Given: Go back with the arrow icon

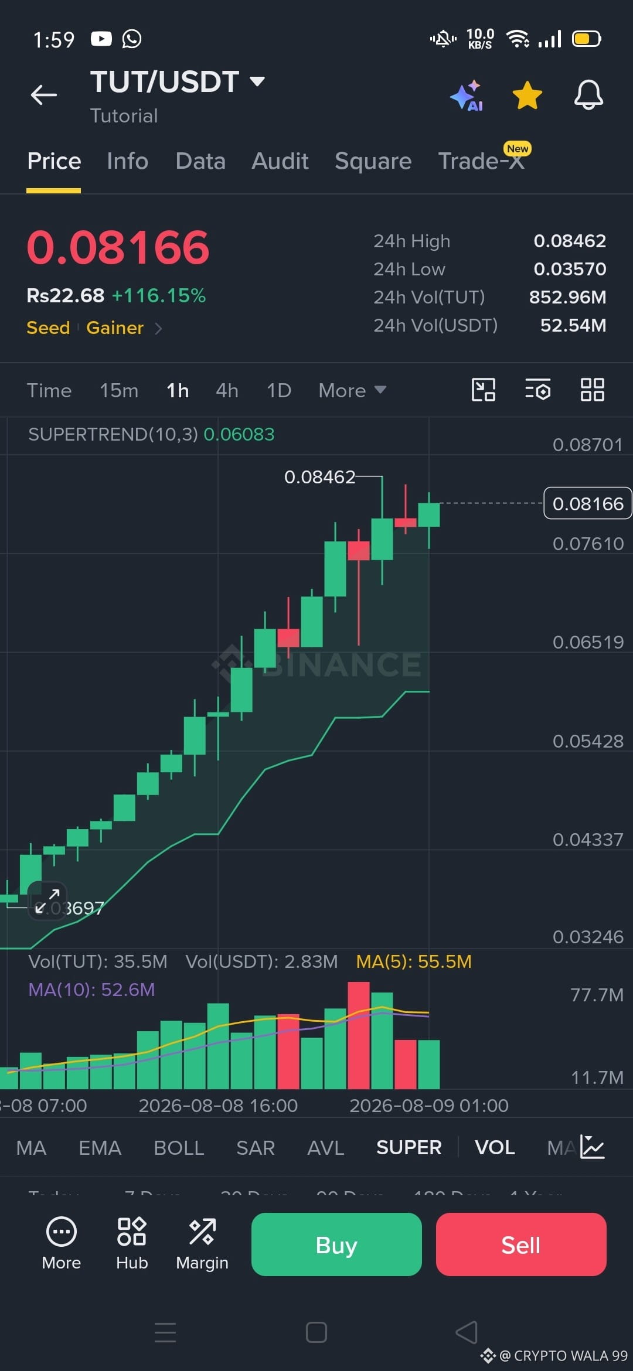Looking at the screenshot, I should pyautogui.click(x=44, y=94).
